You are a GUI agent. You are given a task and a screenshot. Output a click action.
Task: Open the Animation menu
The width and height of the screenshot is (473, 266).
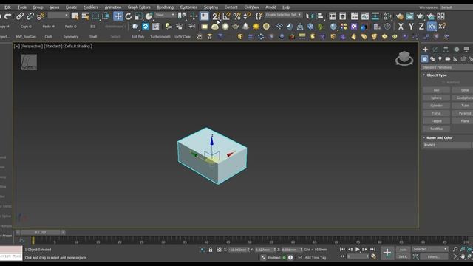[x=113, y=7]
